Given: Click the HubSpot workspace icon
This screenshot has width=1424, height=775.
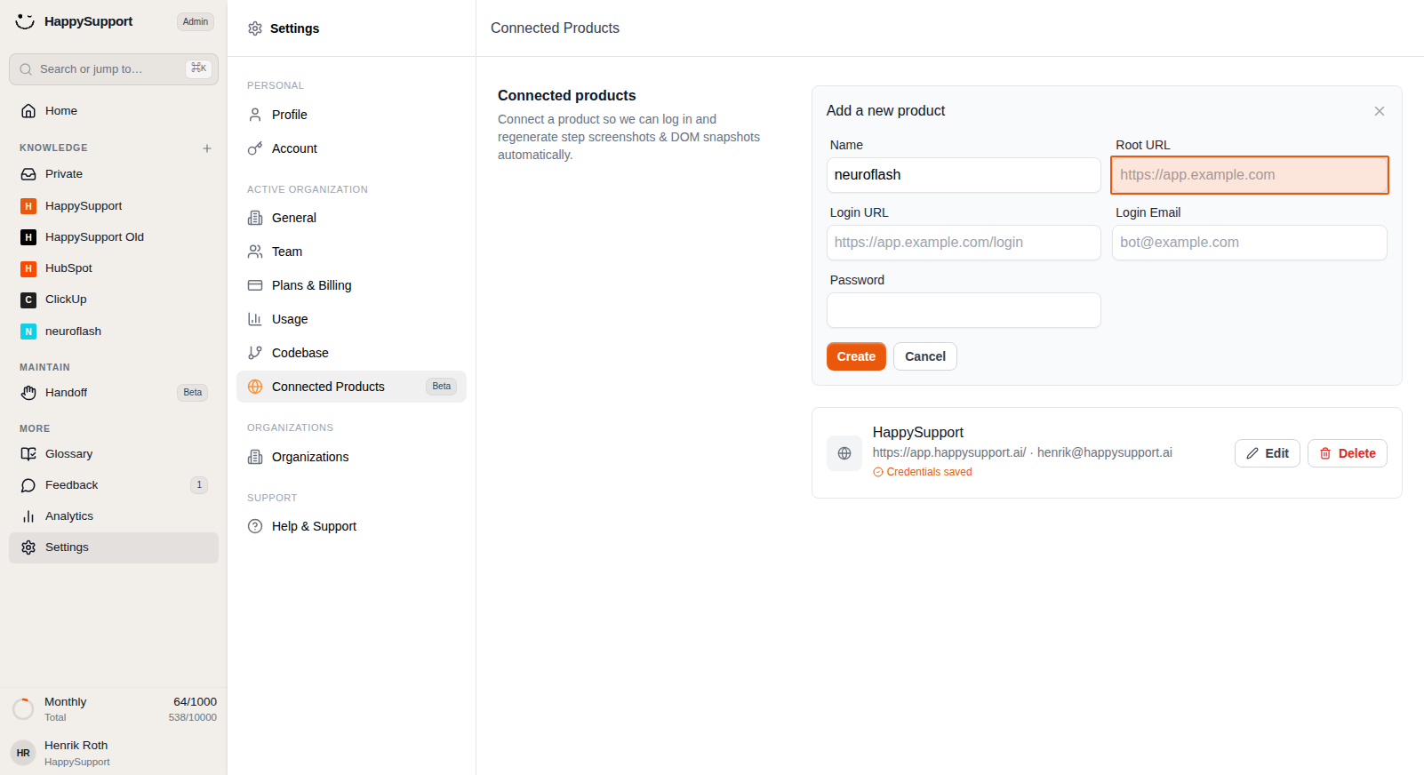Looking at the screenshot, I should 28,268.
